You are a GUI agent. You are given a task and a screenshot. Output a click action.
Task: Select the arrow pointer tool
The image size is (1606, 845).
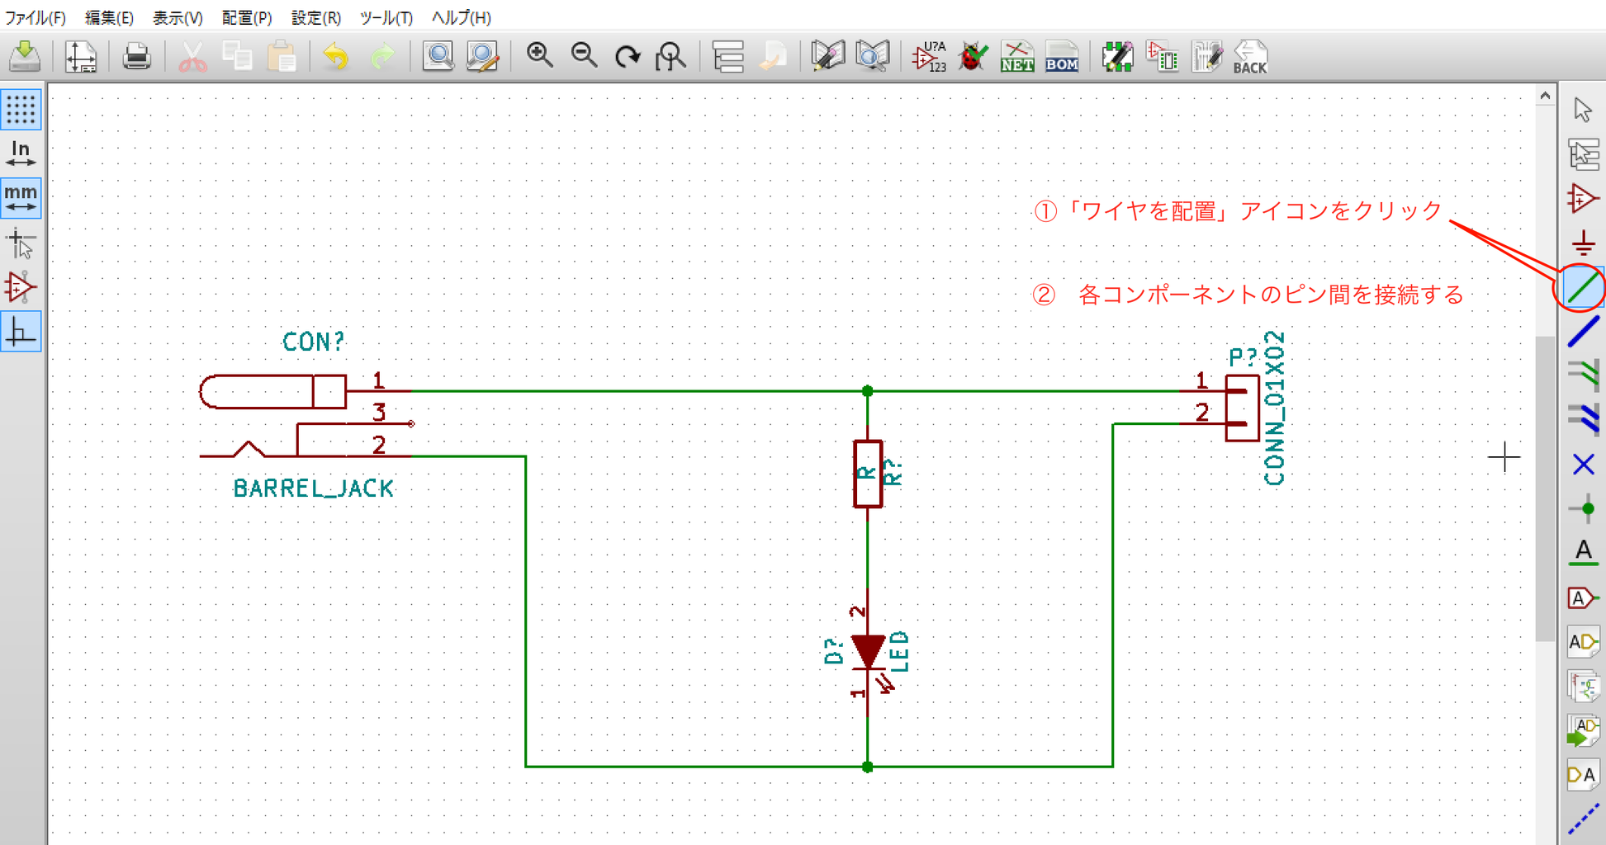1583,110
